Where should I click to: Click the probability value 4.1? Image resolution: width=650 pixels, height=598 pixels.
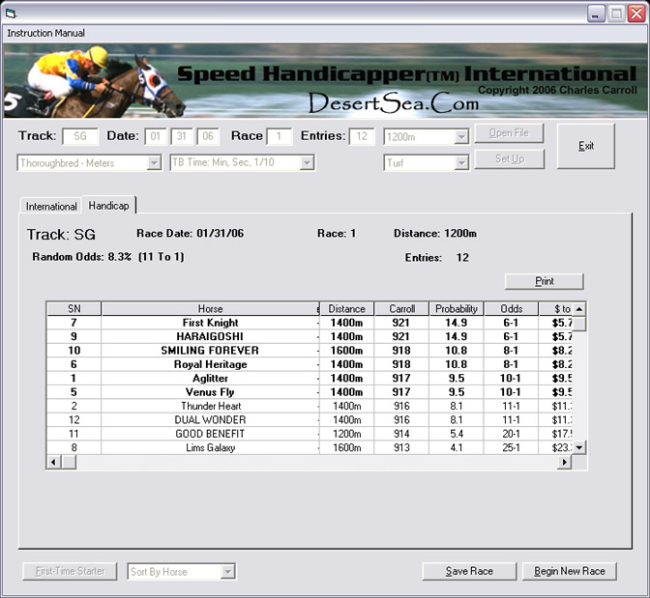coord(456,447)
